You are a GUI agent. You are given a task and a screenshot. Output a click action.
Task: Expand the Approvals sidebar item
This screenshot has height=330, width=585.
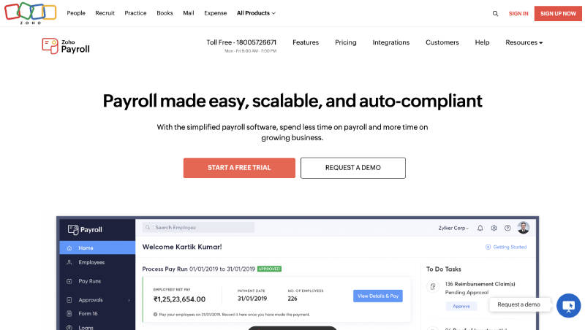(x=97, y=299)
